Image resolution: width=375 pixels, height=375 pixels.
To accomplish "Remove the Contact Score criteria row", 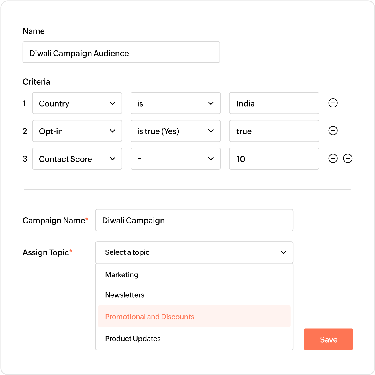I will click(x=348, y=158).
